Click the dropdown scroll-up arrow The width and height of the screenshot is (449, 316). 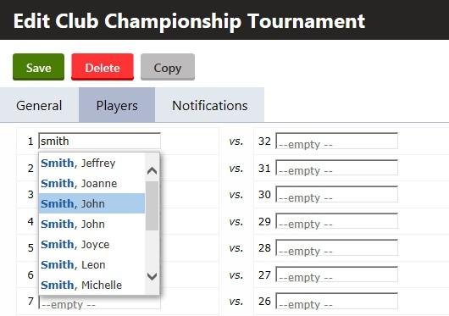tap(152, 171)
